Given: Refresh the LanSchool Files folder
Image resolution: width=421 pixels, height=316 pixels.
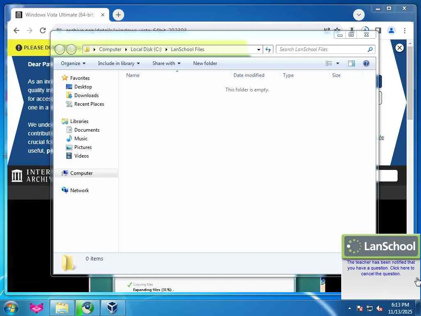Looking at the screenshot, I should [268, 49].
